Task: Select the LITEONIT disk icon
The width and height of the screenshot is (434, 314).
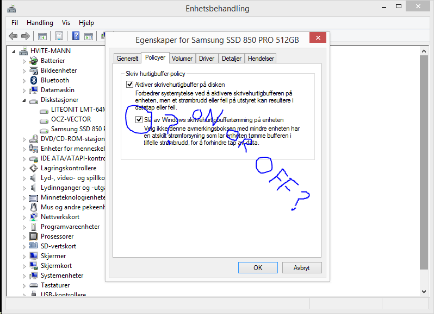Action: pos(44,111)
